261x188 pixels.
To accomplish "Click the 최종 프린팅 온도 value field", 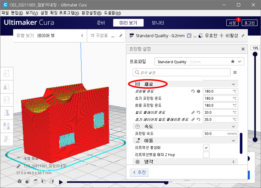I will pyautogui.click(x=221, y=105).
